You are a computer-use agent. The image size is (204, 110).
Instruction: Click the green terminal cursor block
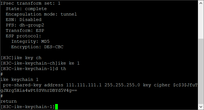[x=56, y=107]
